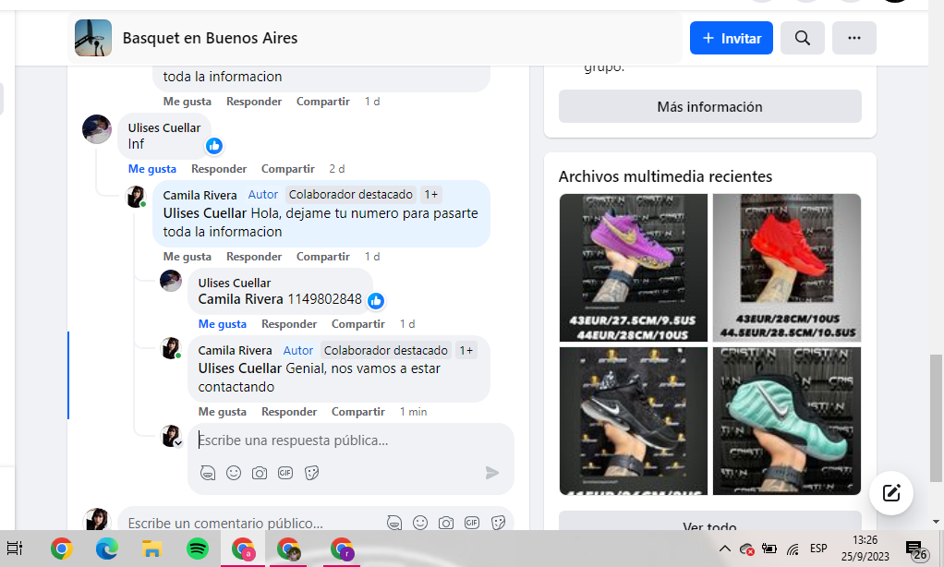
Task: Add a GIF to the public reply
Action: click(x=285, y=473)
